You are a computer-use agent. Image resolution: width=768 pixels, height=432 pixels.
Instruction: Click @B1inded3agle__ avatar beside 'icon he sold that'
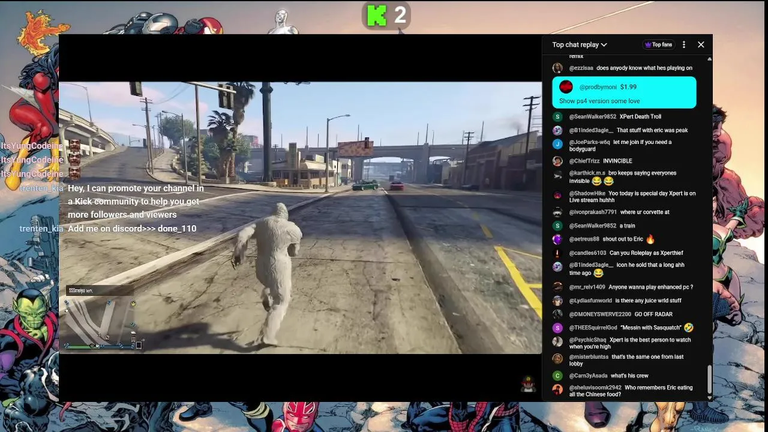pos(557,266)
